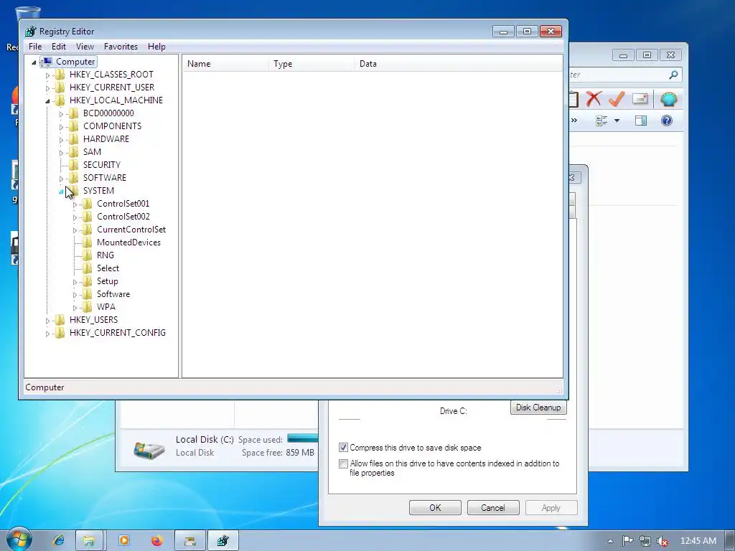Open the Help menu in Registry Editor
Viewport: 735px width, 551px height.
coord(156,47)
